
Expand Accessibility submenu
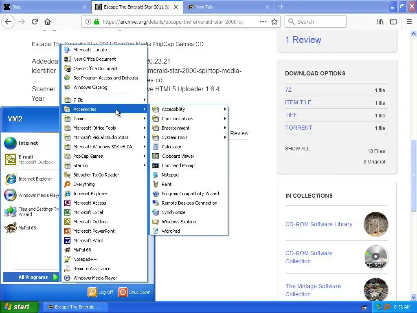[x=189, y=109]
